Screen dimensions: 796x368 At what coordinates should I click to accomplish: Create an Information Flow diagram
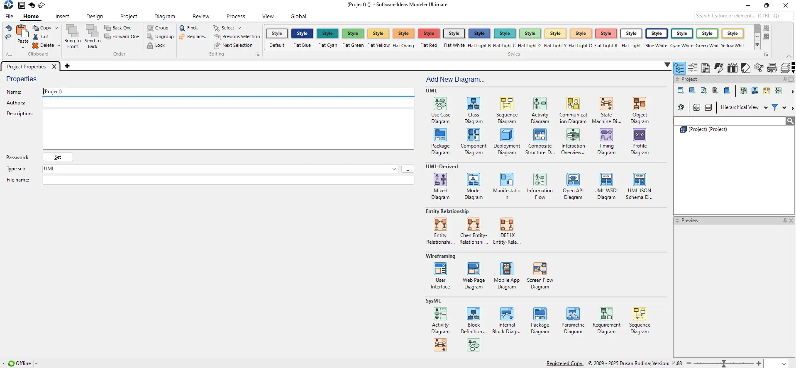540,186
